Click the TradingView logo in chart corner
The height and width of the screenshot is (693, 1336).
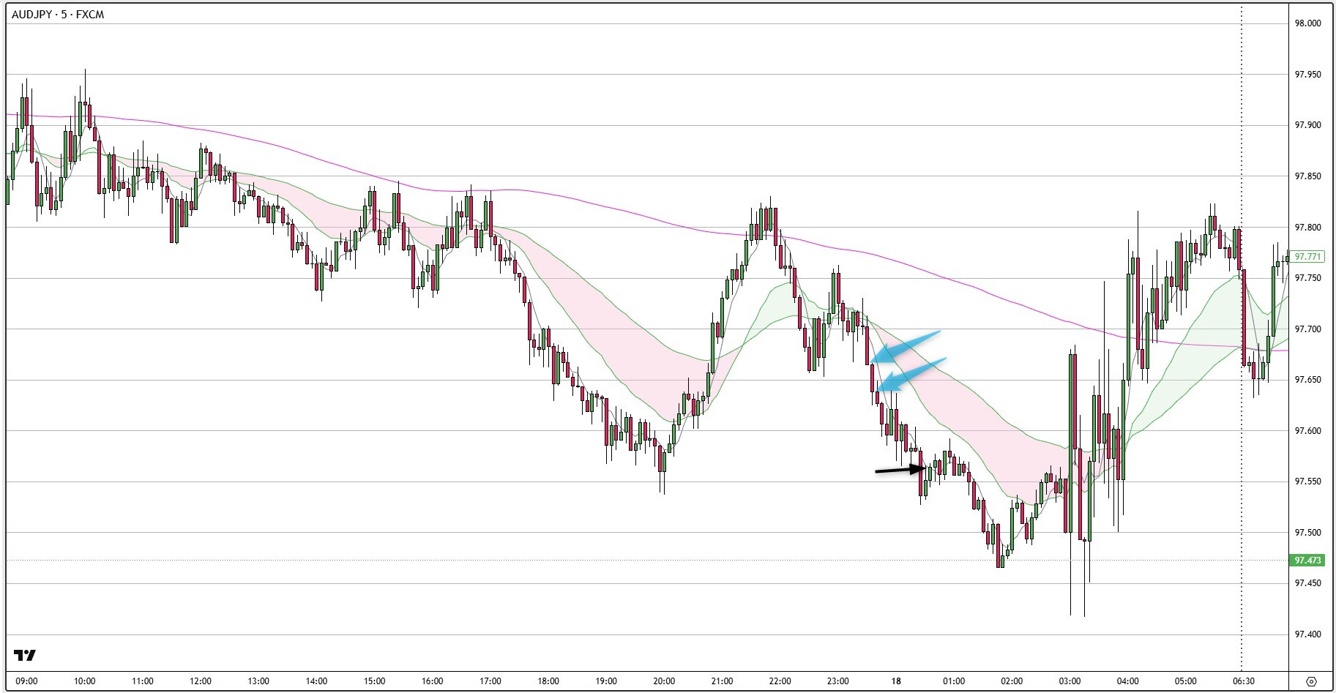[x=25, y=655]
